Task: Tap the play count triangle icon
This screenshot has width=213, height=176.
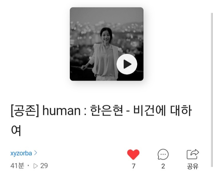Action: point(35,166)
